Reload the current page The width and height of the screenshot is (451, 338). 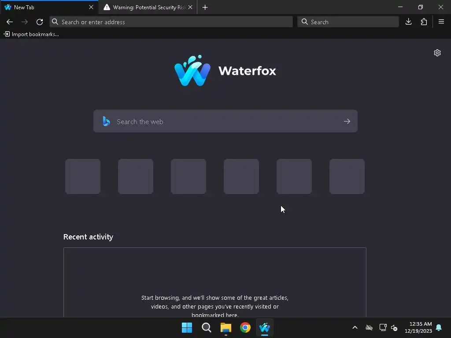click(40, 22)
